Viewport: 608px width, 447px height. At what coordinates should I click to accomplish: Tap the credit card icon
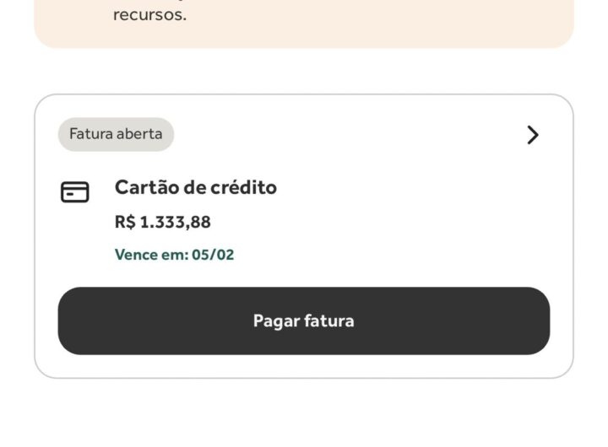[x=75, y=191]
